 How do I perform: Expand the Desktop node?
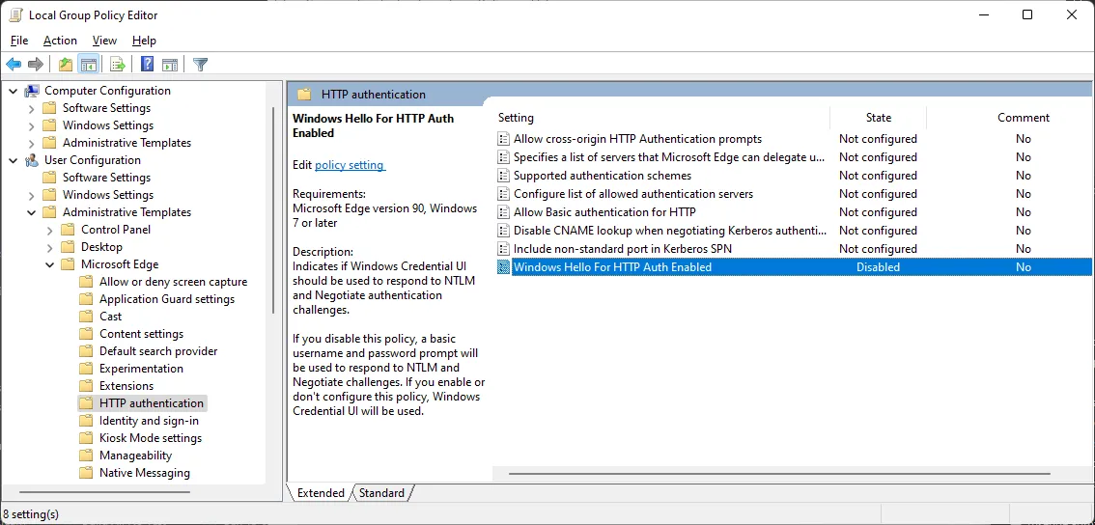click(49, 247)
